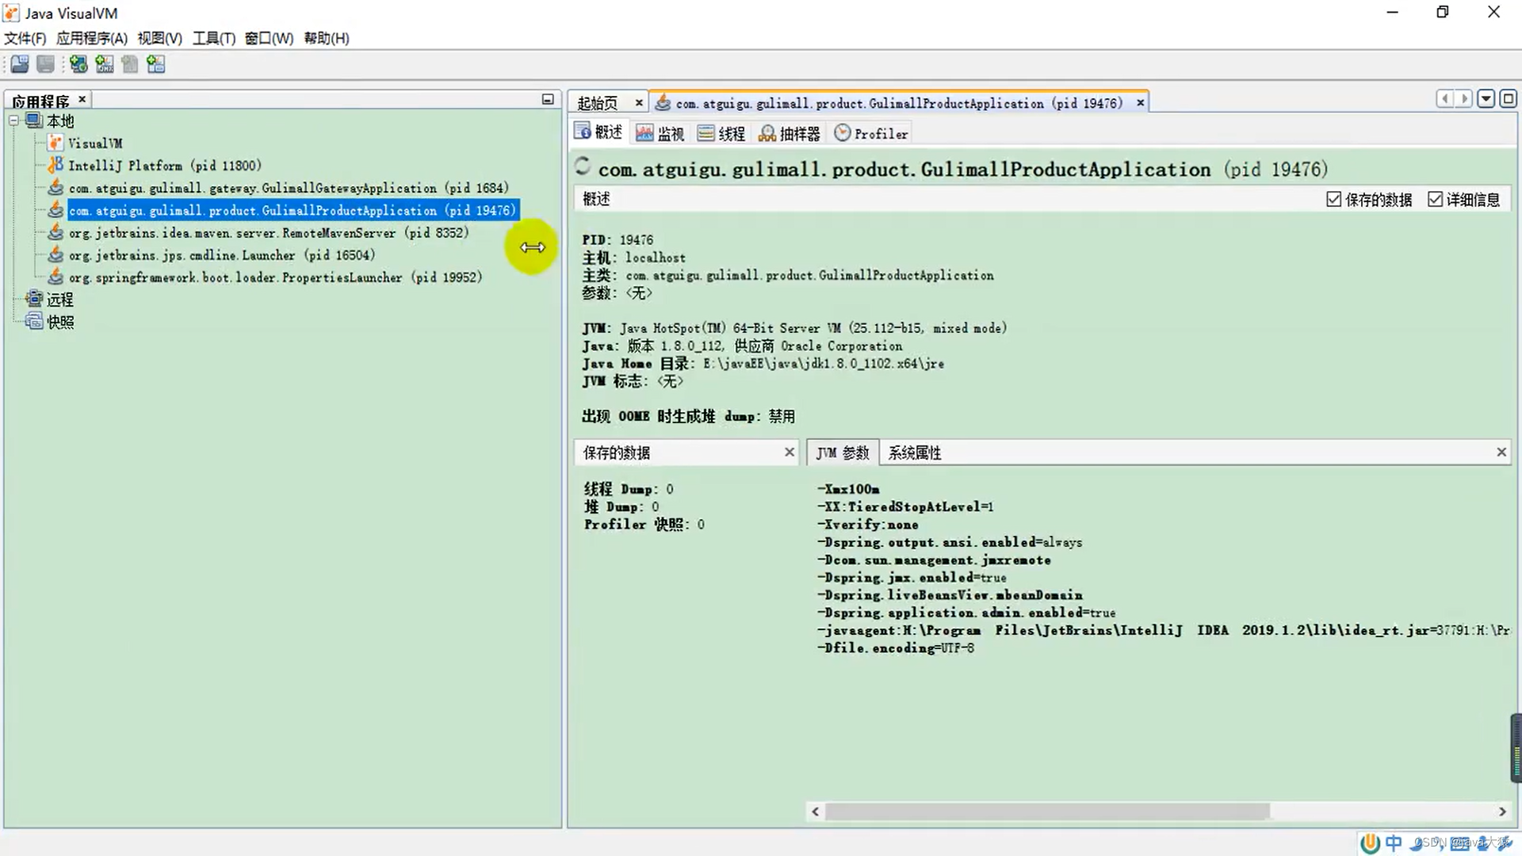The width and height of the screenshot is (1522, 856).
Task: Select the VisualVM node icon in tree
Action: click(55, 143)
